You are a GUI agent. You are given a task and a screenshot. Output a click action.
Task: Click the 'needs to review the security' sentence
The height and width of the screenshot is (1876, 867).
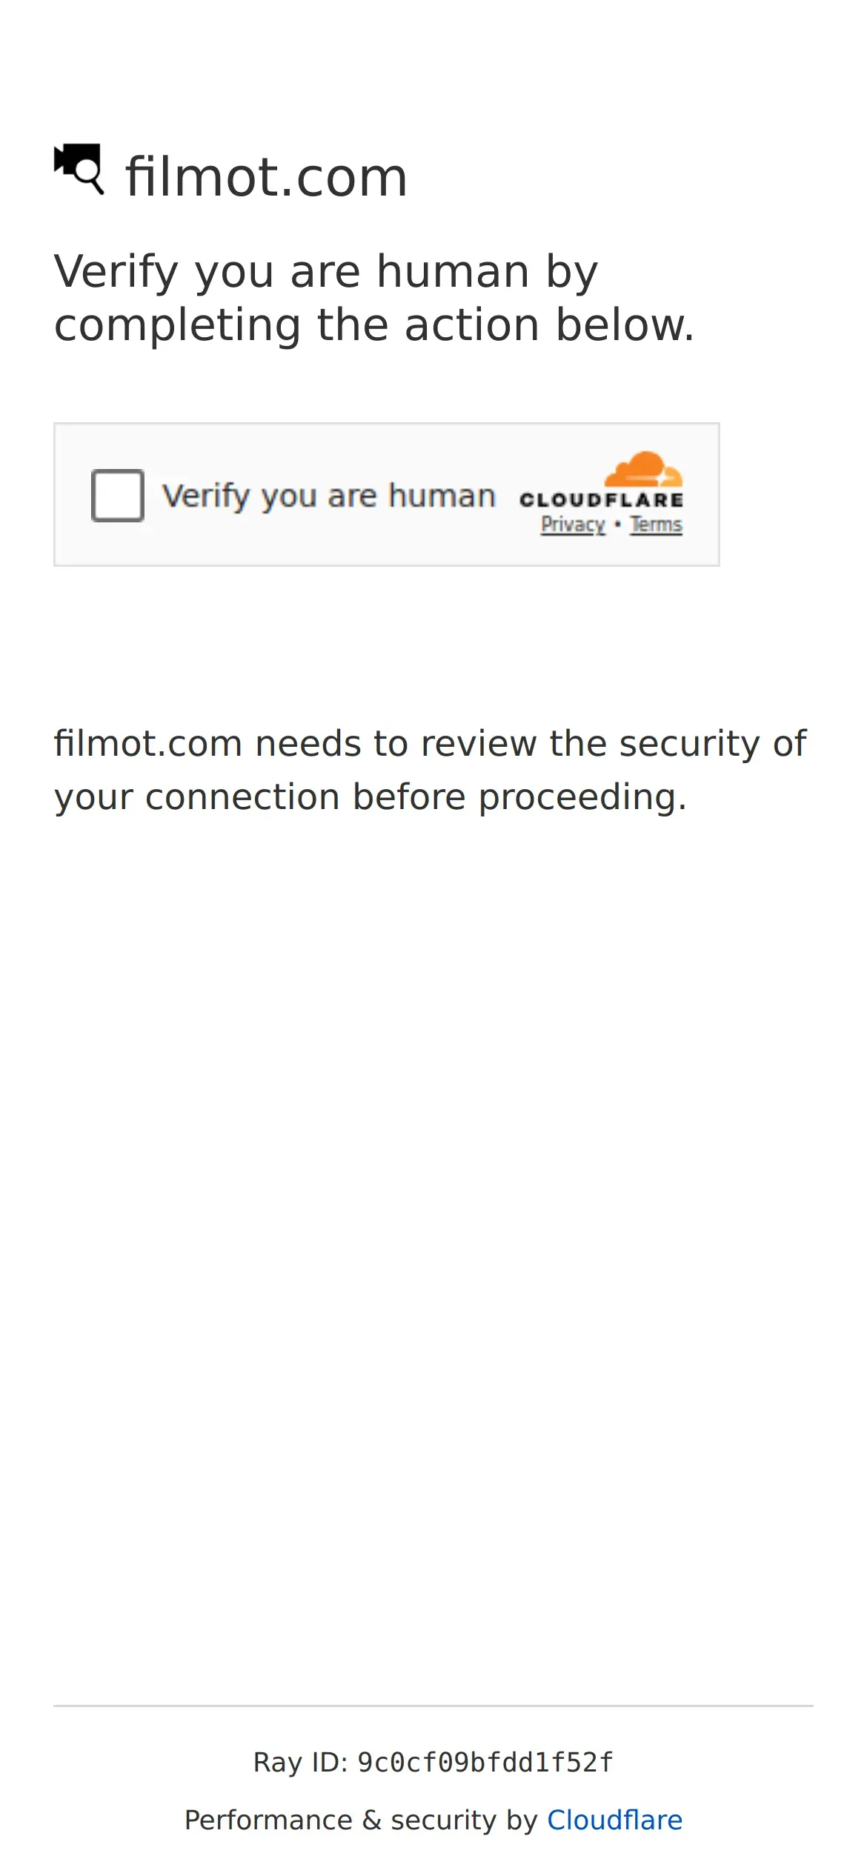pyautogui.click(x=508, y=743)
